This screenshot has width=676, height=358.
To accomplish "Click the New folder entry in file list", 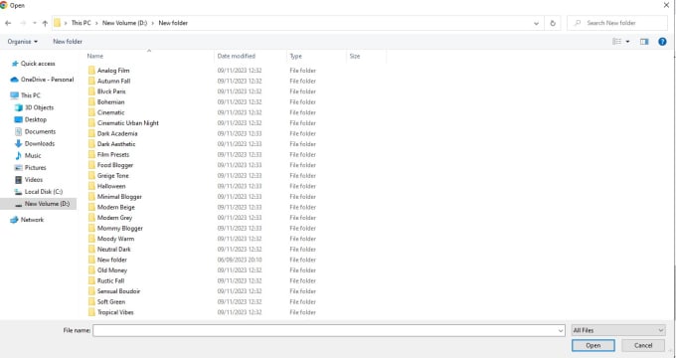I will [112, 260].
